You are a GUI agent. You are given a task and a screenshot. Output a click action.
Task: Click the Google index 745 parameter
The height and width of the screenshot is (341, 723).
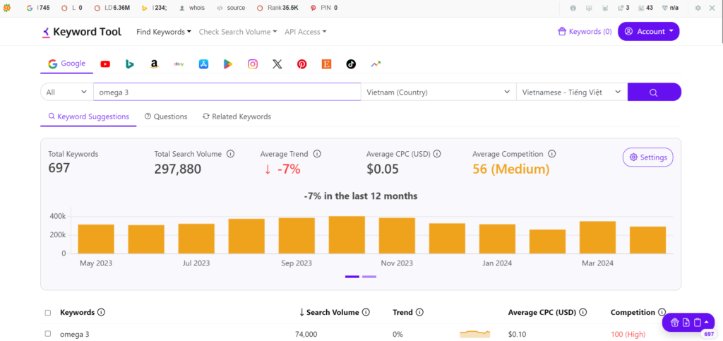point(38,8)
